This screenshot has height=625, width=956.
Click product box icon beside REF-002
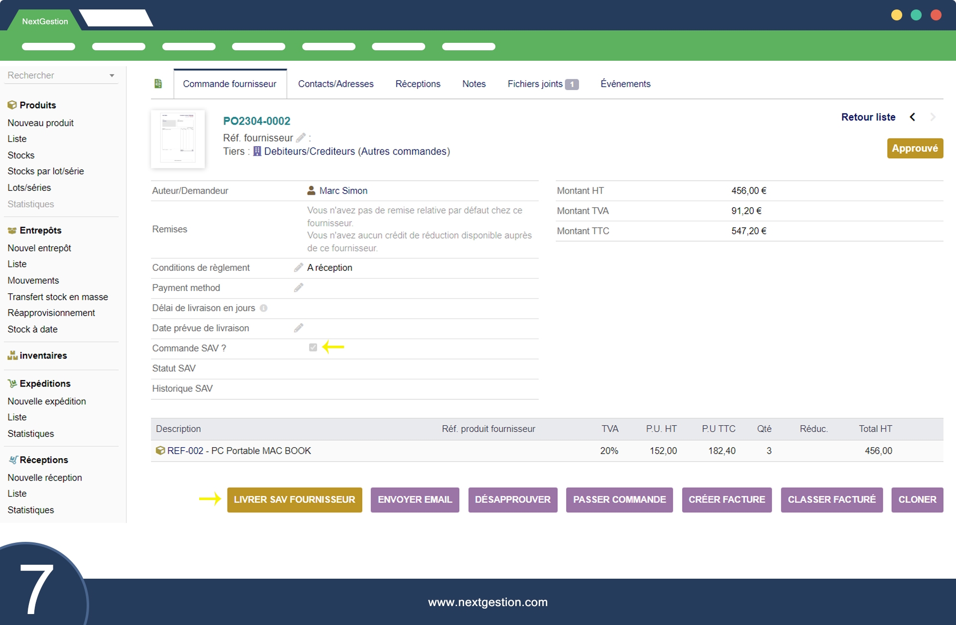(x=160, y=451)
